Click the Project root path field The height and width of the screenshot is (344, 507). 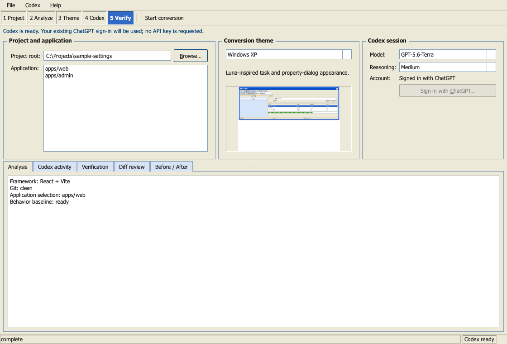[107, 56]
